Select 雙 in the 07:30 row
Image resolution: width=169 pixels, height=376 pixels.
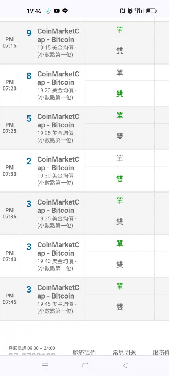120,179
